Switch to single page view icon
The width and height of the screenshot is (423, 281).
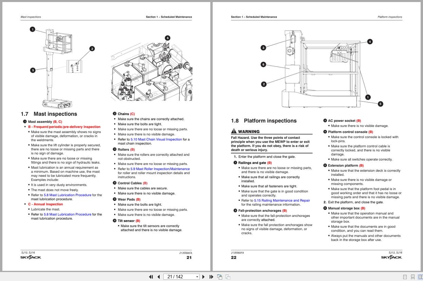pos(405,276)
